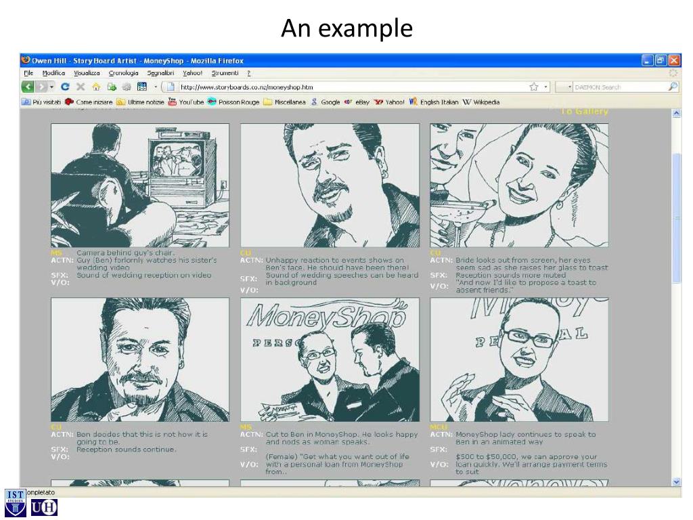
Task: Click the close-up panel of Ben's unhappy face
Action: coord(330,186)
